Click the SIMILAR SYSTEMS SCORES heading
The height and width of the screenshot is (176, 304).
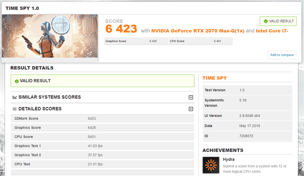click(50, 97)
